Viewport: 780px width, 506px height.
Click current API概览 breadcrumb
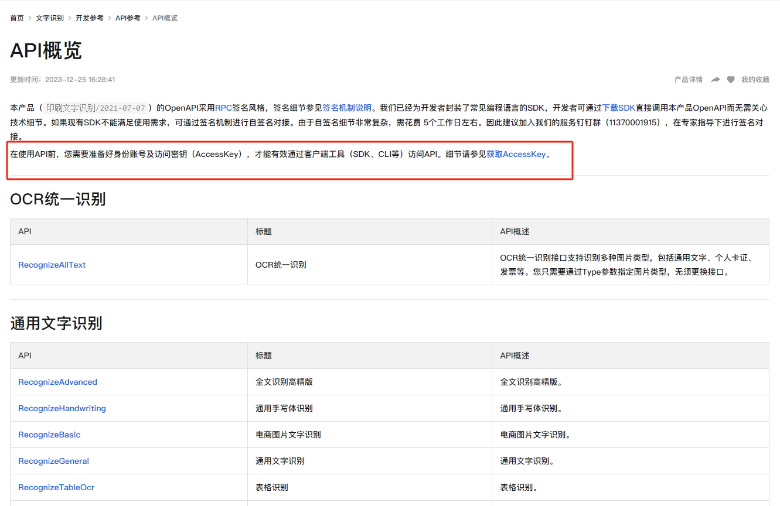(x=165, y=18)
